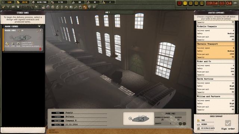This screenshot has width=239, height=134.
Task: Set game speed to x2
Action: point(190,3)
